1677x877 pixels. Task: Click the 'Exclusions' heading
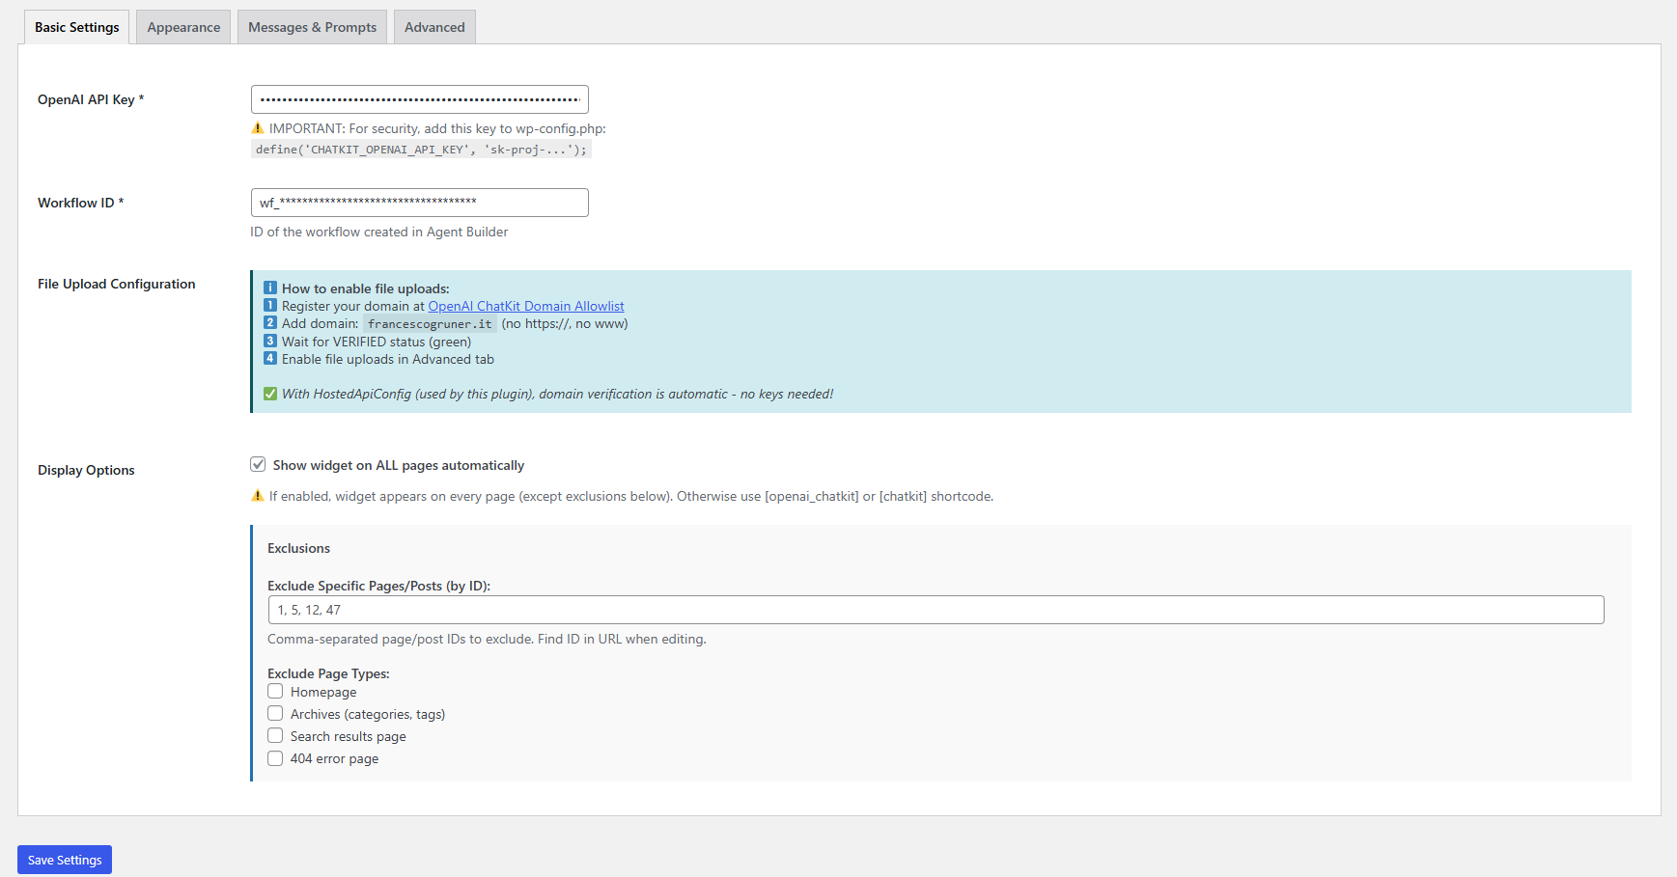pos(298,548)
